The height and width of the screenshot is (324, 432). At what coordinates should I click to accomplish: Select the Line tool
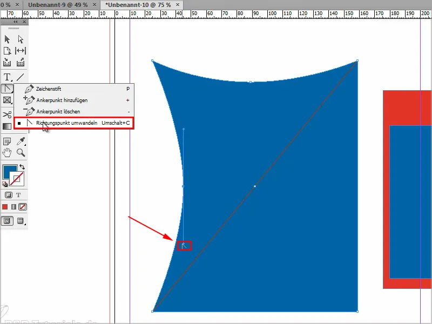point(21,77)
